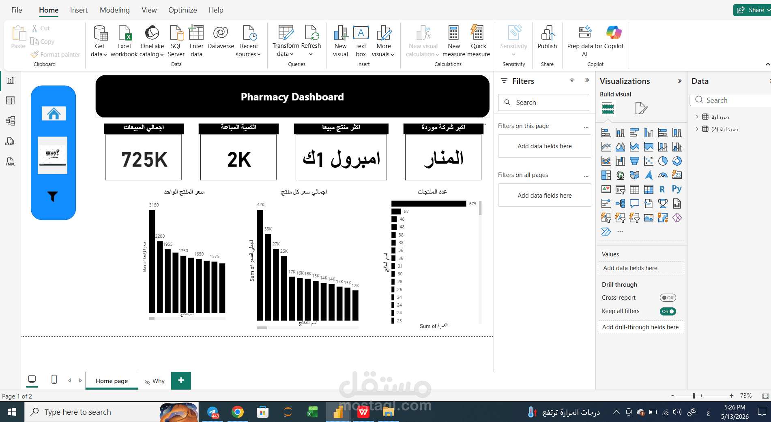
Task: Click the funnel filter icon on dashboard
Action: (53, 196)
